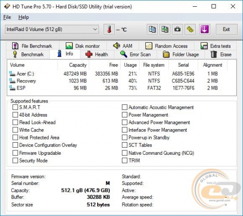Click the Acer (C:) volume drive icon
243x216 pixels.
12,74
